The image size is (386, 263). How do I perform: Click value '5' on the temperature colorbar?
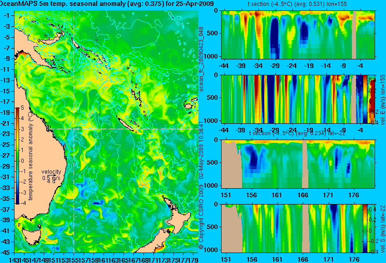pyautogui.click(x=22, y=107)
